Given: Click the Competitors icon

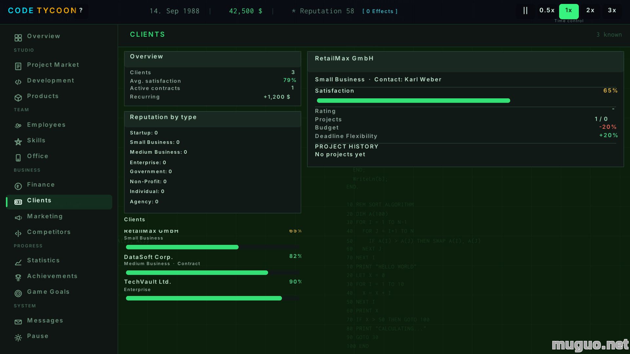Looking at the screenshot, I should [x=18, y=233].
